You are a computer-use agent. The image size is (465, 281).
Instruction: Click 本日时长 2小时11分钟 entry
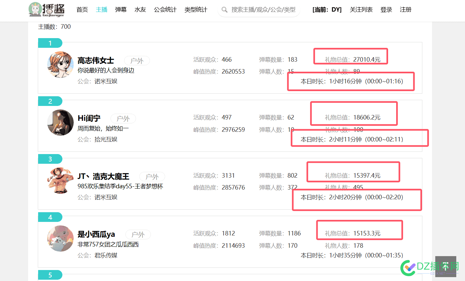[352, 140]
